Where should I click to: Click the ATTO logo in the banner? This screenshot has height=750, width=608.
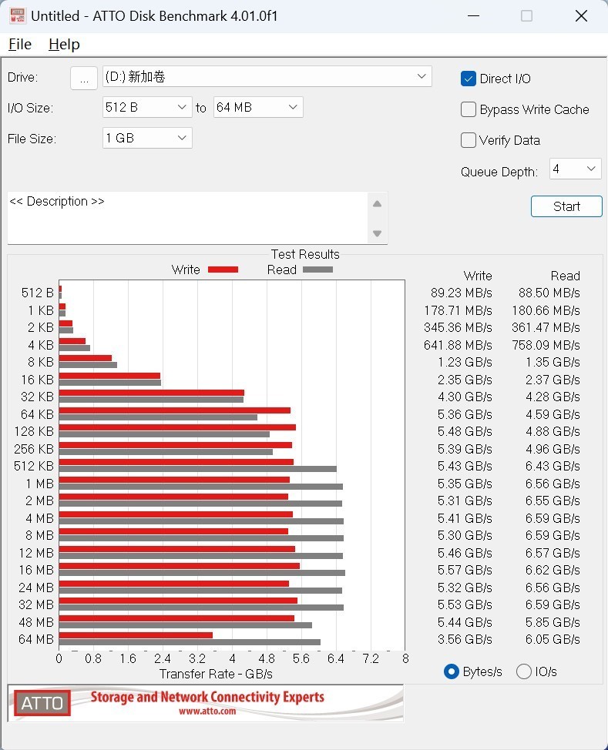[42, 703]
